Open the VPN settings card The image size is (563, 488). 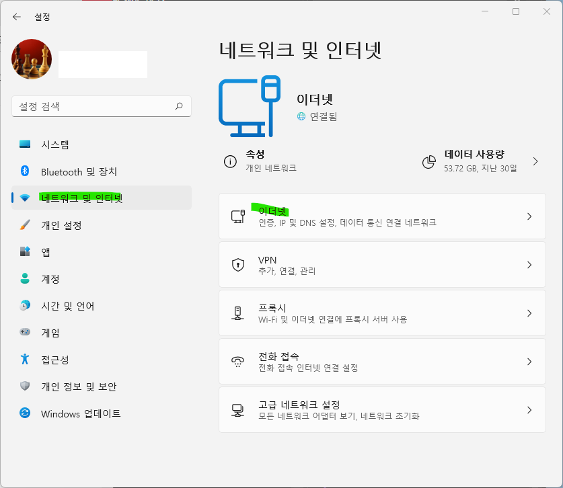pos(382,264)
